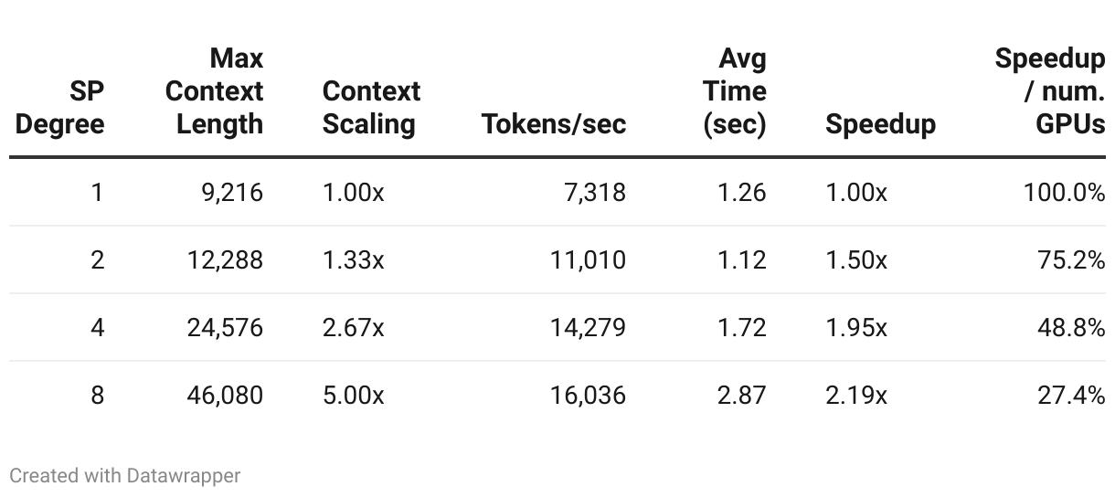This screenshot has width=1115, height=497.
Task: Click the Max Context Length column header
Action: point(215,91)
